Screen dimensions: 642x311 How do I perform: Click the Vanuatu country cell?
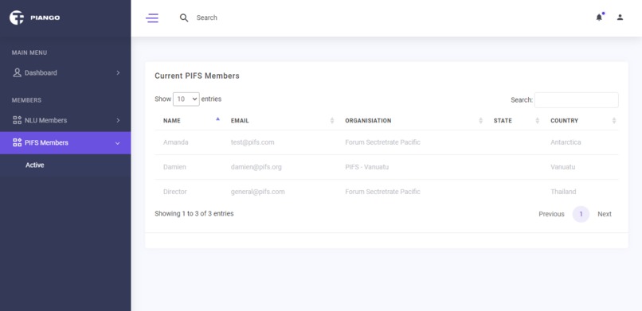pyautogui.click(x=563, y=167)
